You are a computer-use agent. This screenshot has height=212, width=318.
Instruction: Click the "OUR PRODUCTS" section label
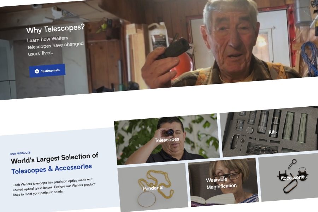(20, 153)
